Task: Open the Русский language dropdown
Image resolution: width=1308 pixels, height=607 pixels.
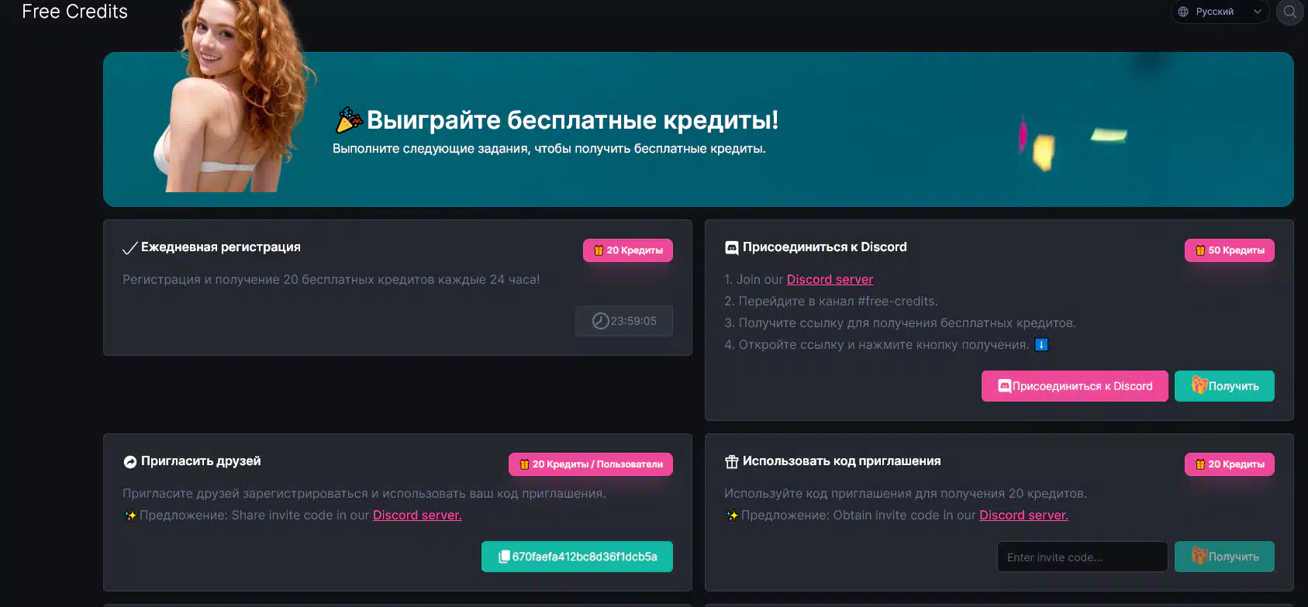Action: pos(1220,12)
